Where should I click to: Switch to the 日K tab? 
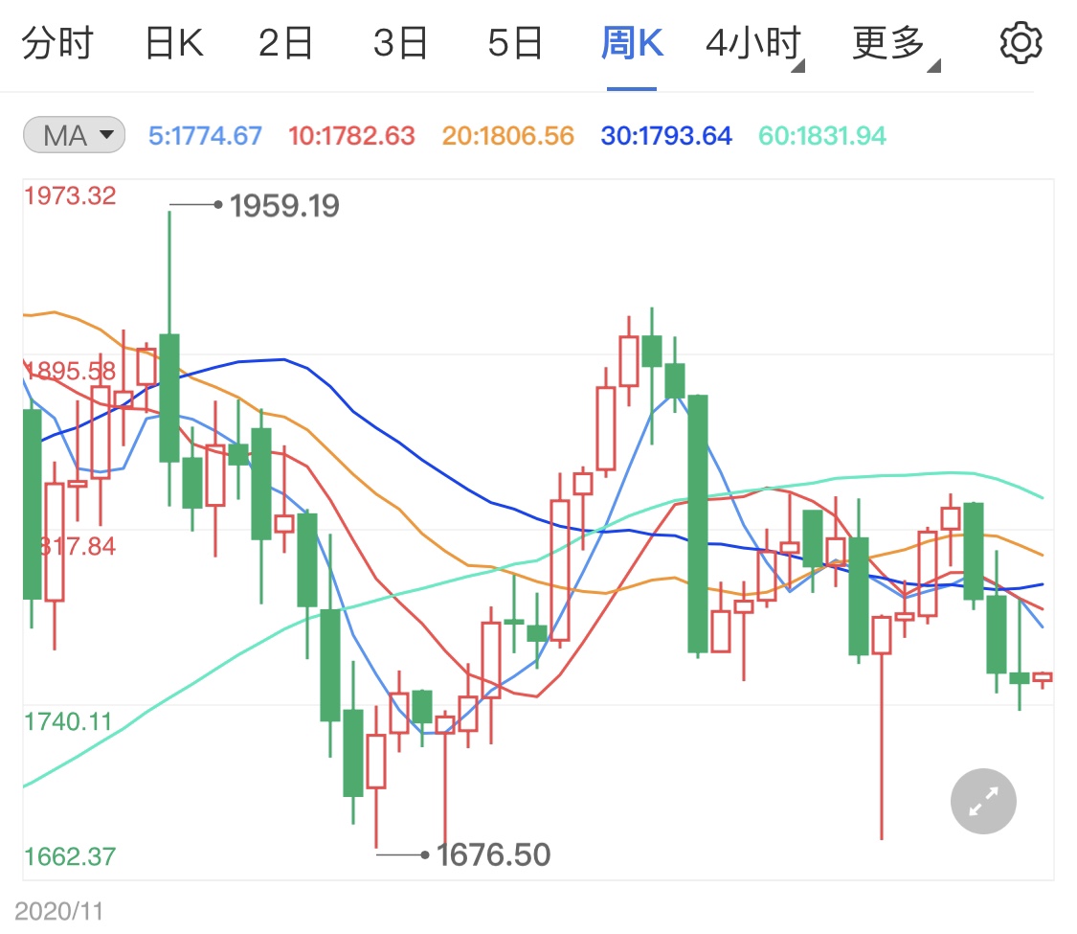tap(174, 43)
